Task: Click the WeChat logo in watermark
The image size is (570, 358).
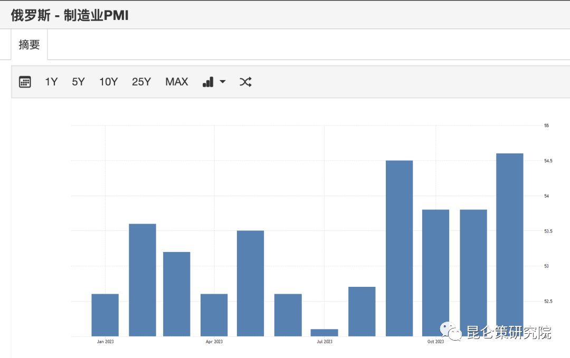Action: click(x=450, y=332)
